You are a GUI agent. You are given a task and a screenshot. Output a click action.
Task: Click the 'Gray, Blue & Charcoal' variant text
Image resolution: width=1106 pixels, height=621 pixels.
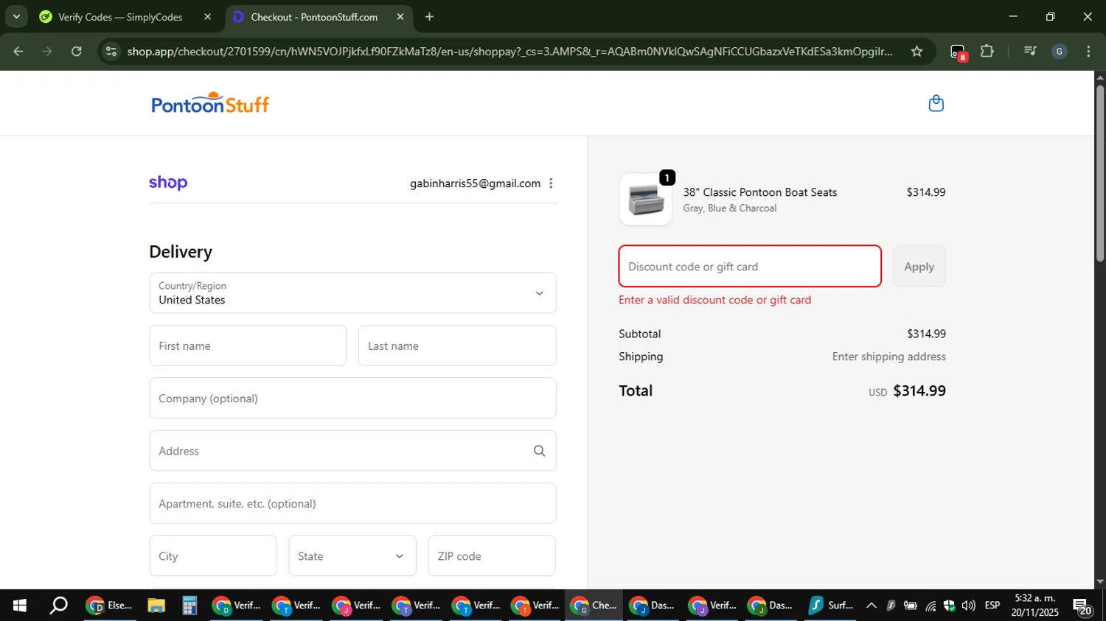729,208
